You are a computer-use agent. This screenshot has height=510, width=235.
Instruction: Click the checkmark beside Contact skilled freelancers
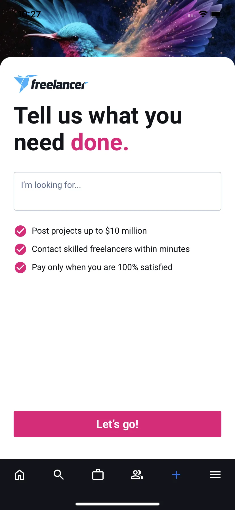(x=20, y=249)
